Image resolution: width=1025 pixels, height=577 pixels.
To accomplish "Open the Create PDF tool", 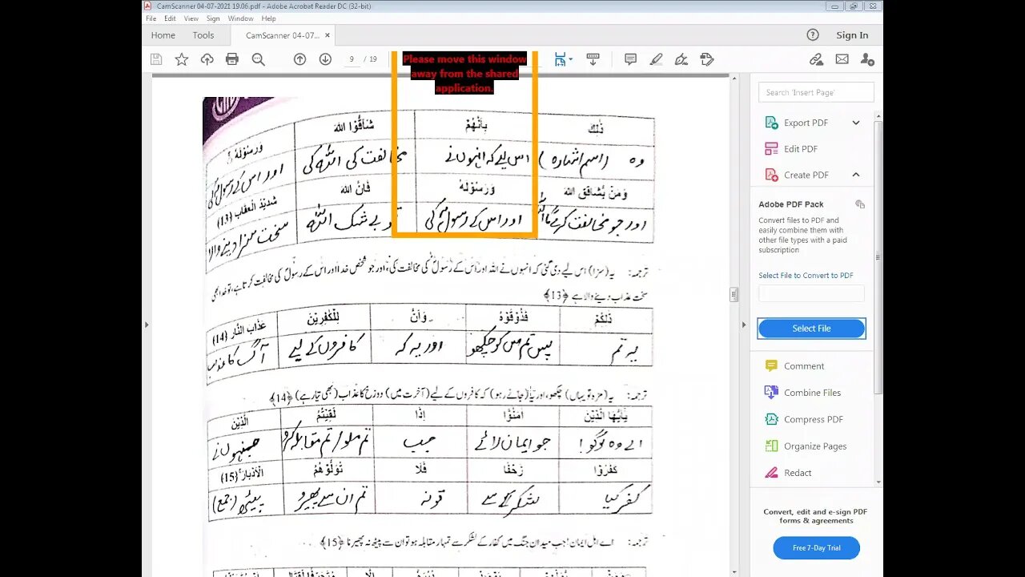I will 806,175.
